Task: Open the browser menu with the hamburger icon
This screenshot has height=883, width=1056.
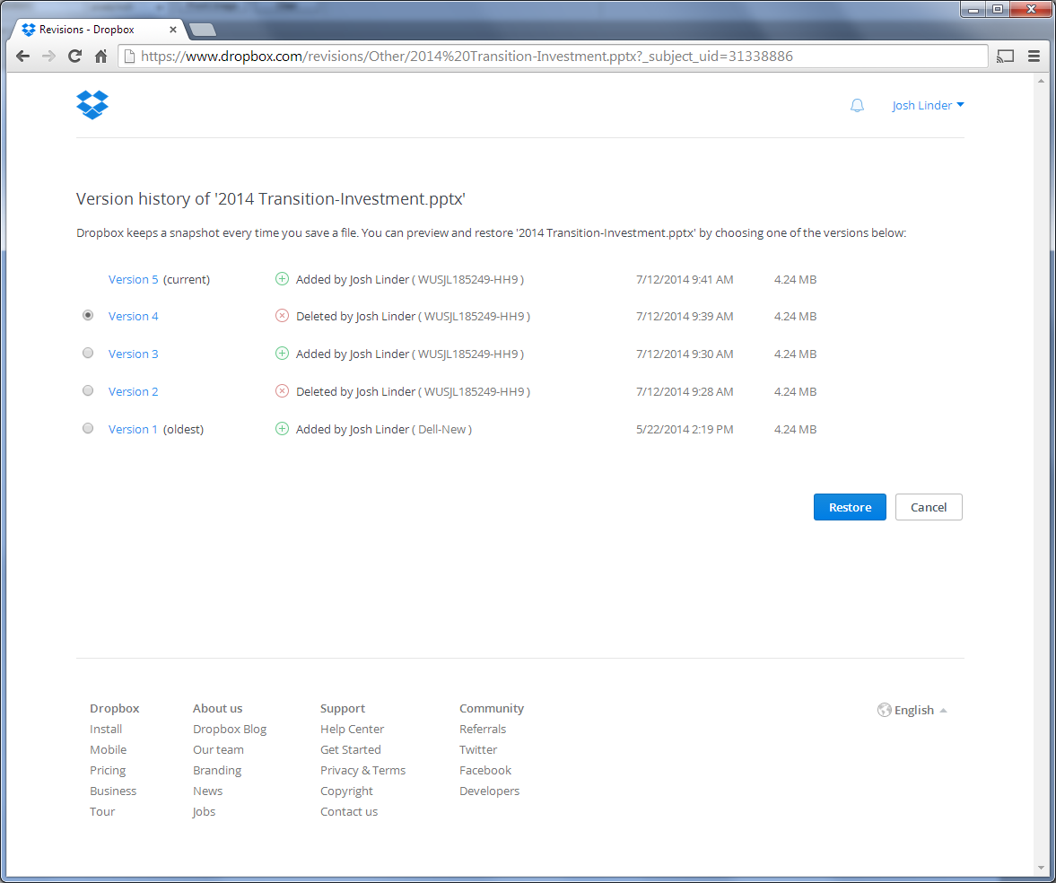Action: point(1034,55)
